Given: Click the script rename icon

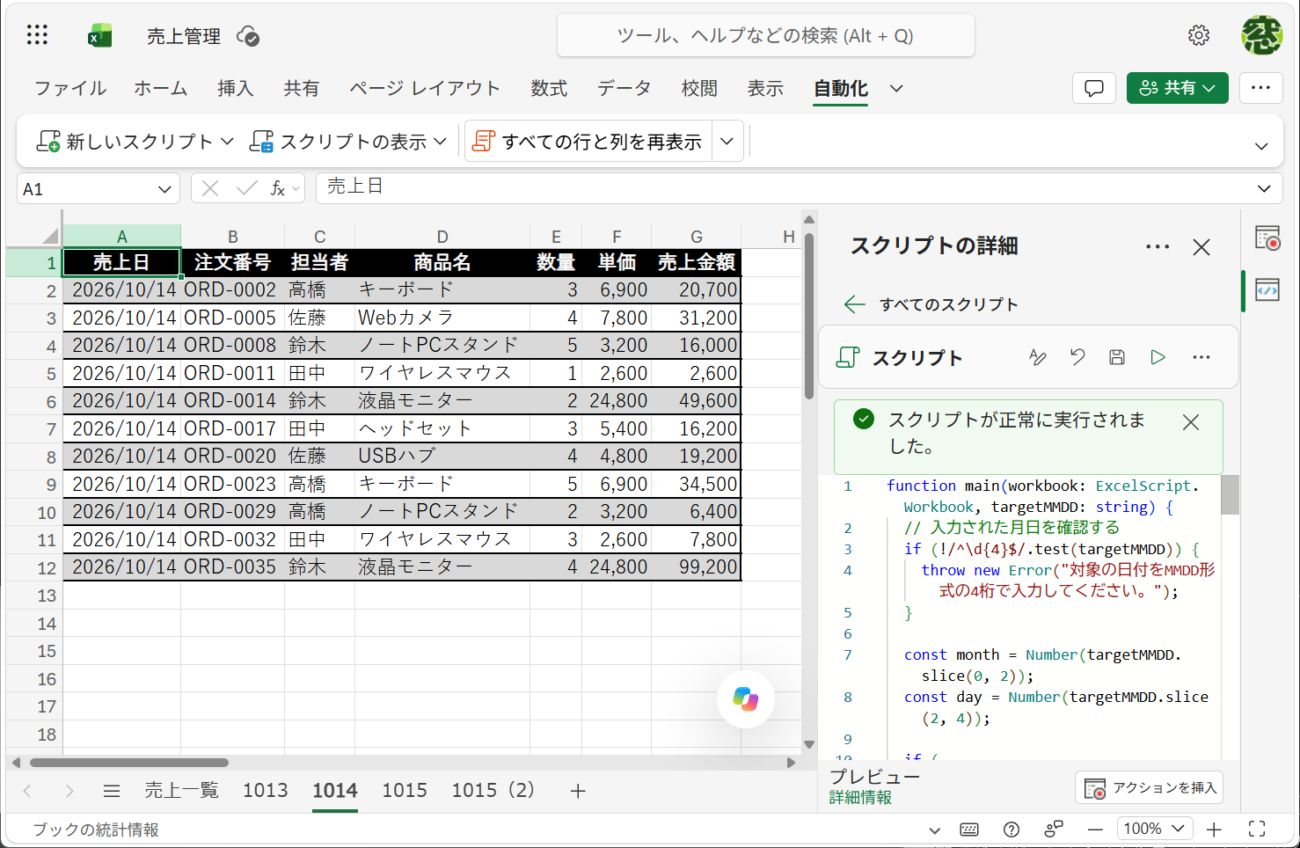Looking at the screenshot, I should 1038,357.
